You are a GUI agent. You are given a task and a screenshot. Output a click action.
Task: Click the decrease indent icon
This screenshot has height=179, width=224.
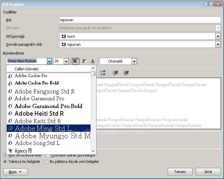click(x=115, y=73)
